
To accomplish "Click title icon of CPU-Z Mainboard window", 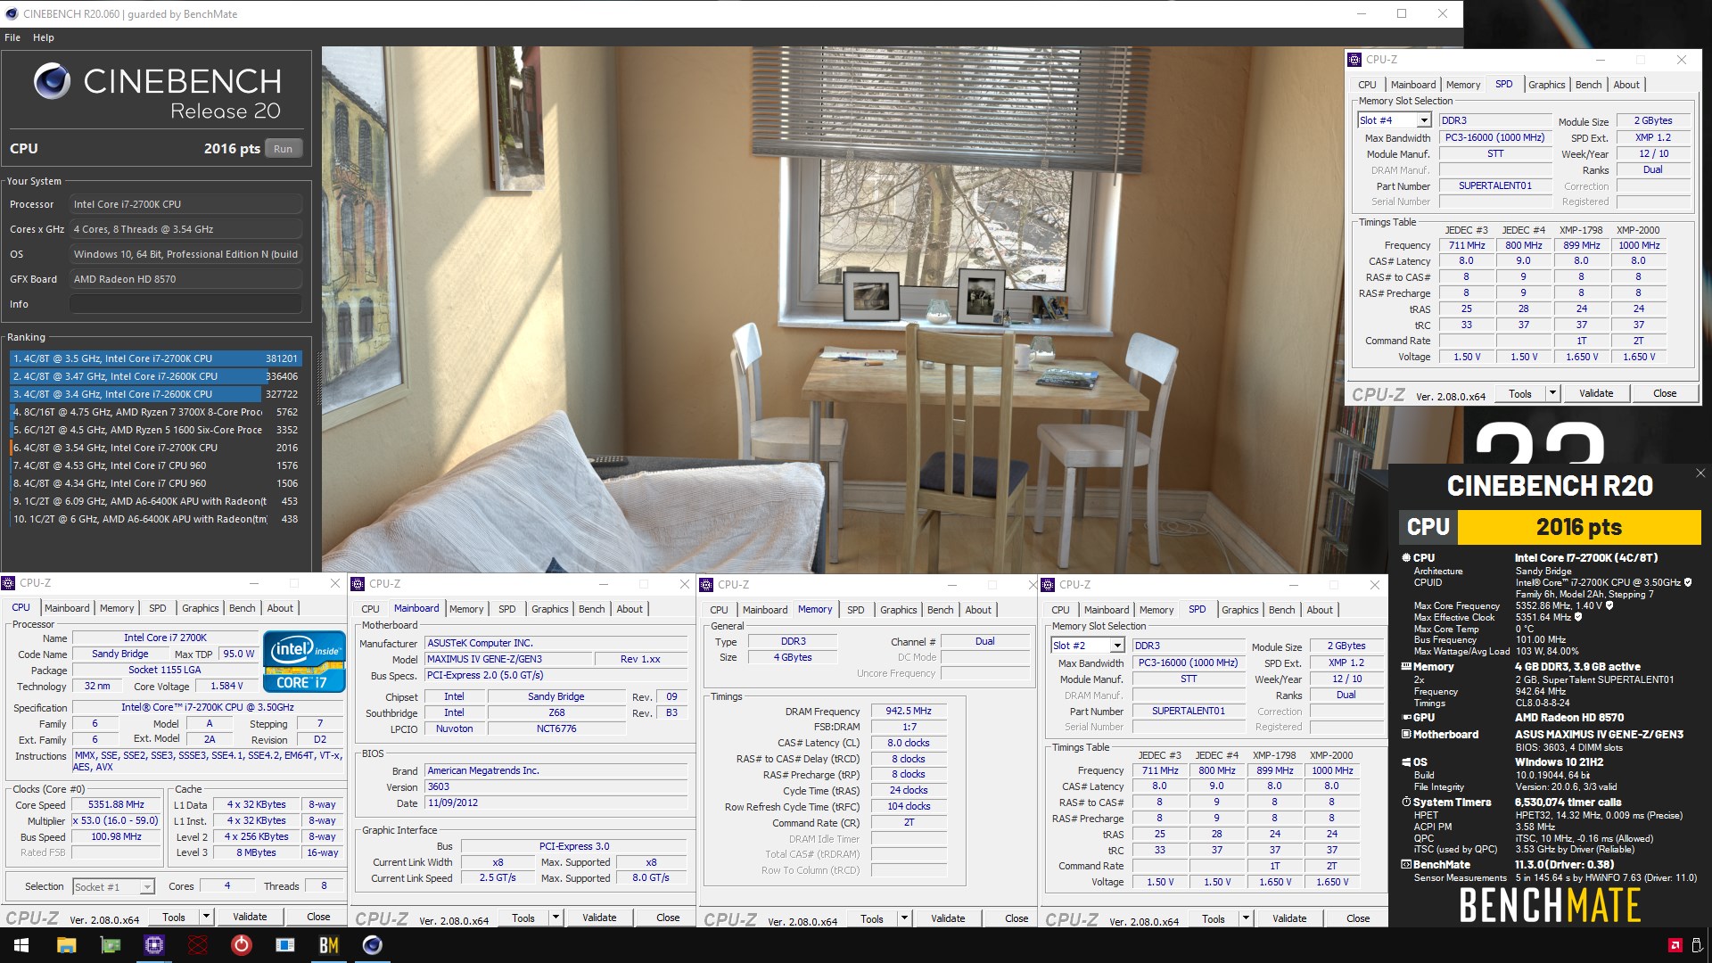I will click(358, 584).
